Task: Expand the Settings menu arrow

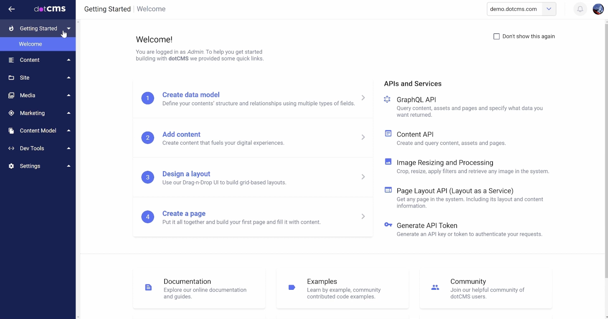Action: (69, 166)
